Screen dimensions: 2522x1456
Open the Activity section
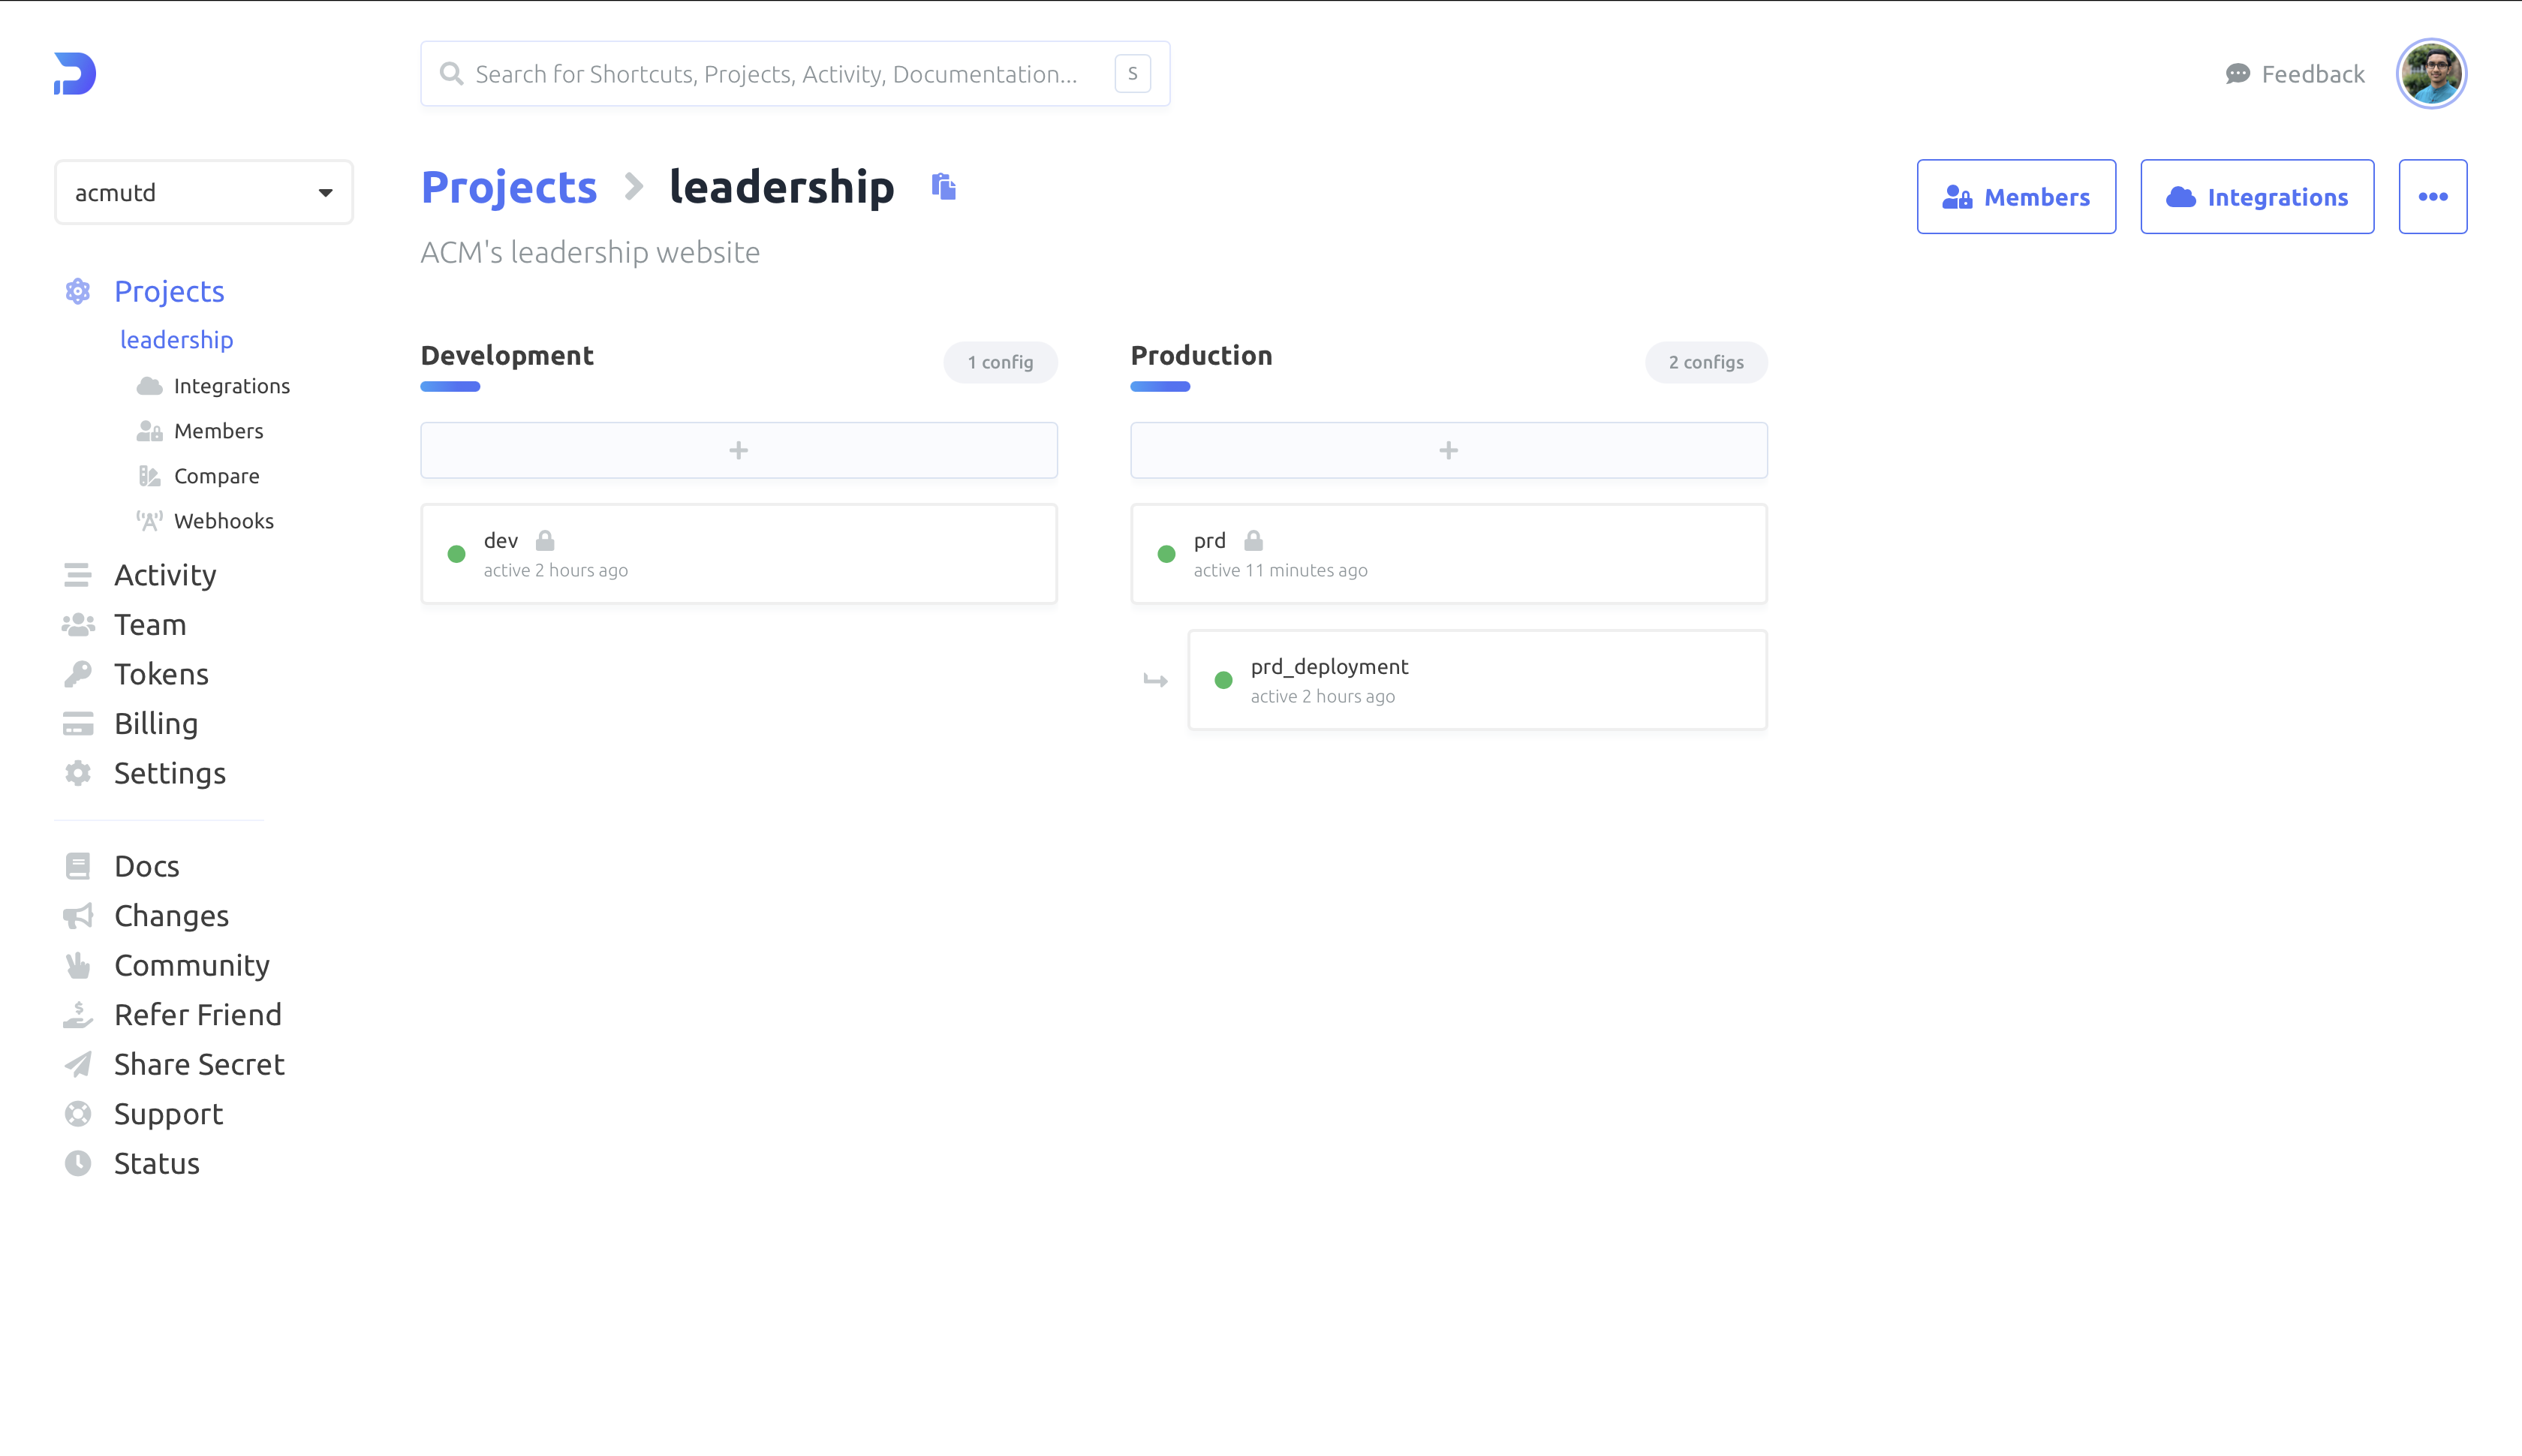[x=164, y=573]
